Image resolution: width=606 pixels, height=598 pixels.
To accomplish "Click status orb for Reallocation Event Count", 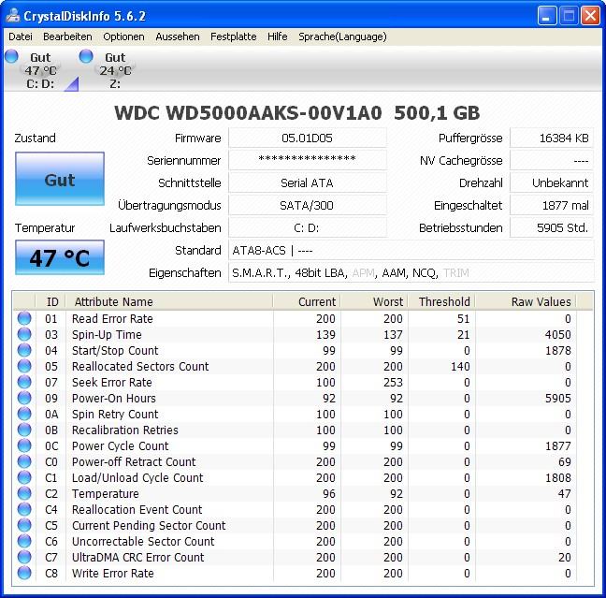I will [24, 509].
